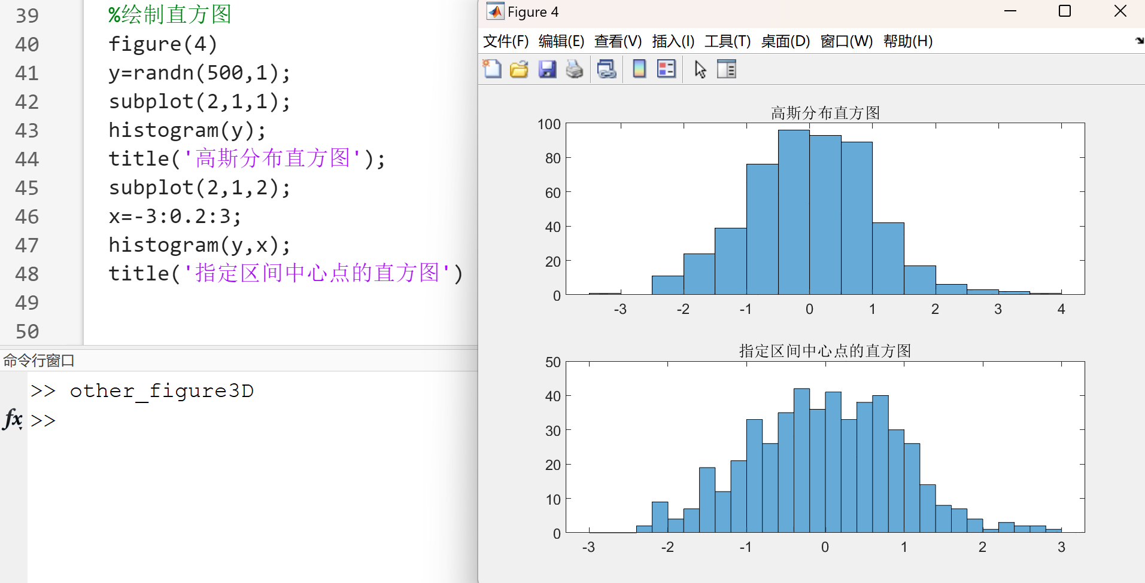Click the fx function browser icon
Viewport: 1145px width, 583px height.
point(13,419)
